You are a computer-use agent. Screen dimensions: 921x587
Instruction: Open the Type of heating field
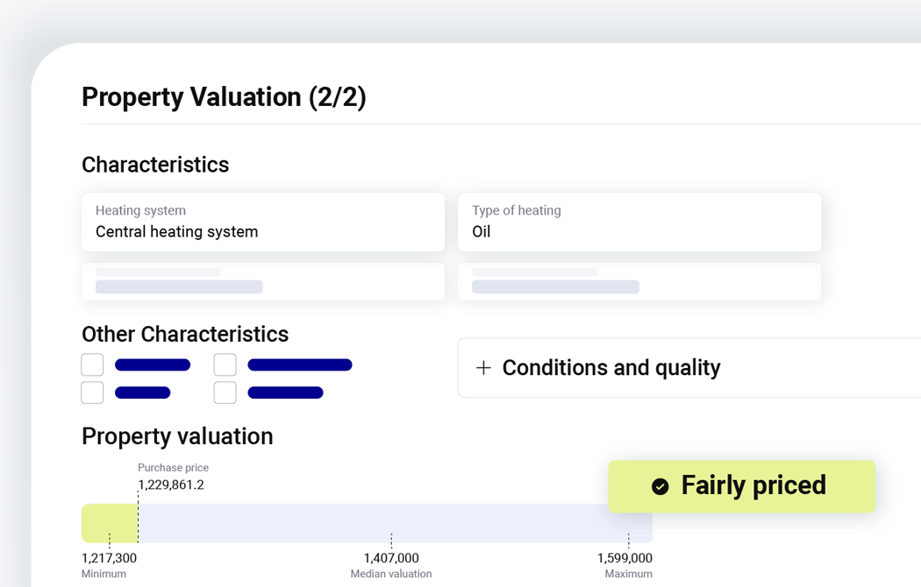[x=639, y=223]
